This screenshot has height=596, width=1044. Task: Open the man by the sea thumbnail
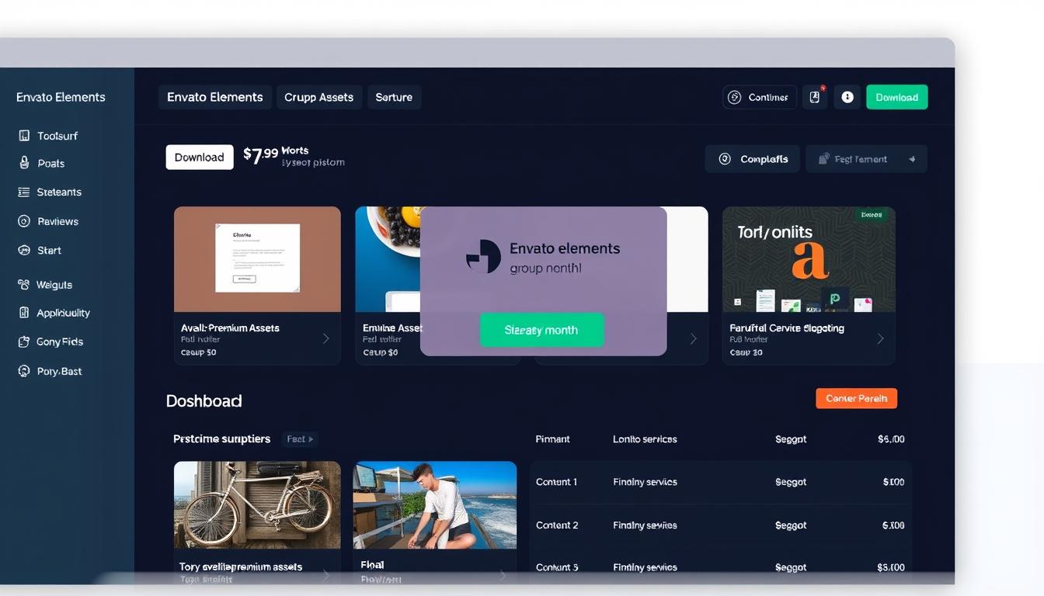[435, 505]
